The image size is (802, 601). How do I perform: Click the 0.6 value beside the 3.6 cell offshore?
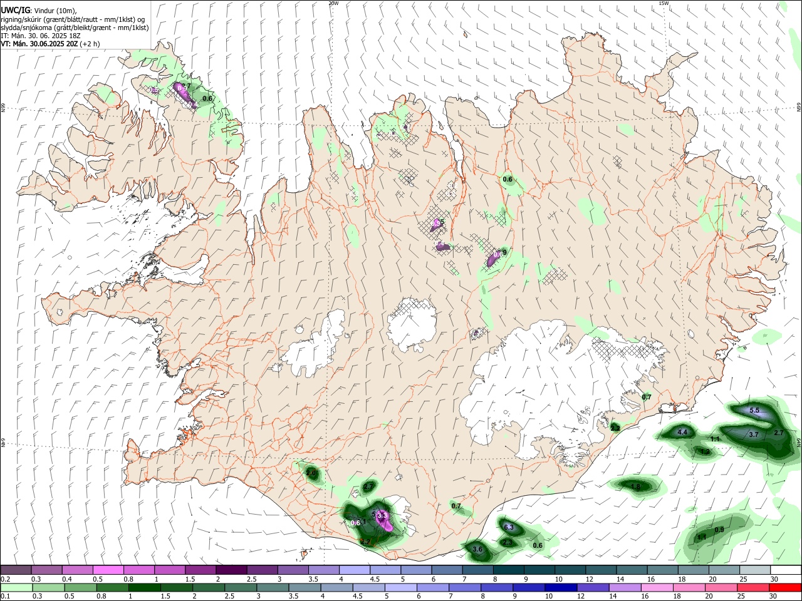[538, 545]
